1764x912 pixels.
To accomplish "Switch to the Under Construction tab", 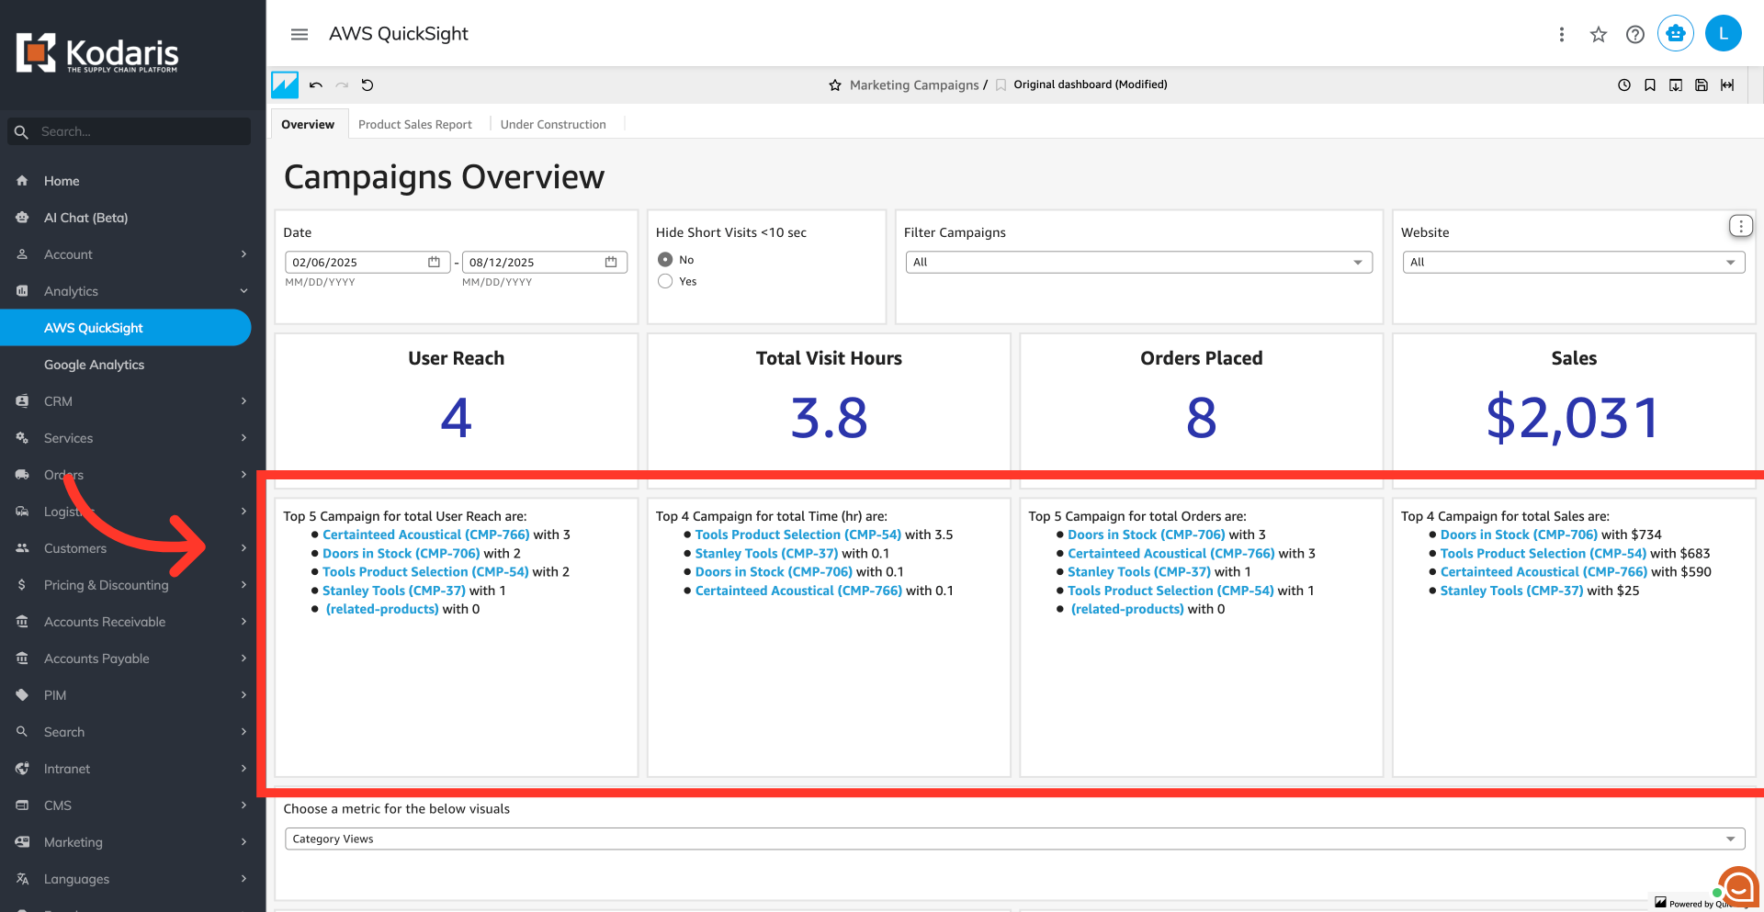I will [x=553, y=124].
